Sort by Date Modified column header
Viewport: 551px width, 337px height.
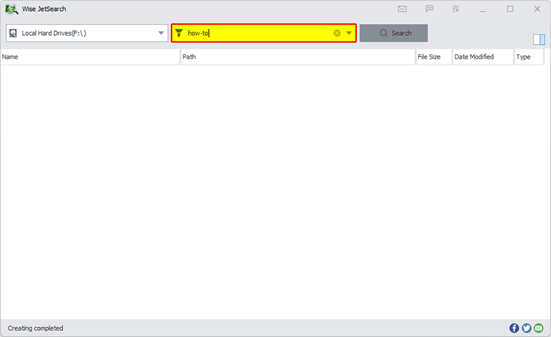484,57
